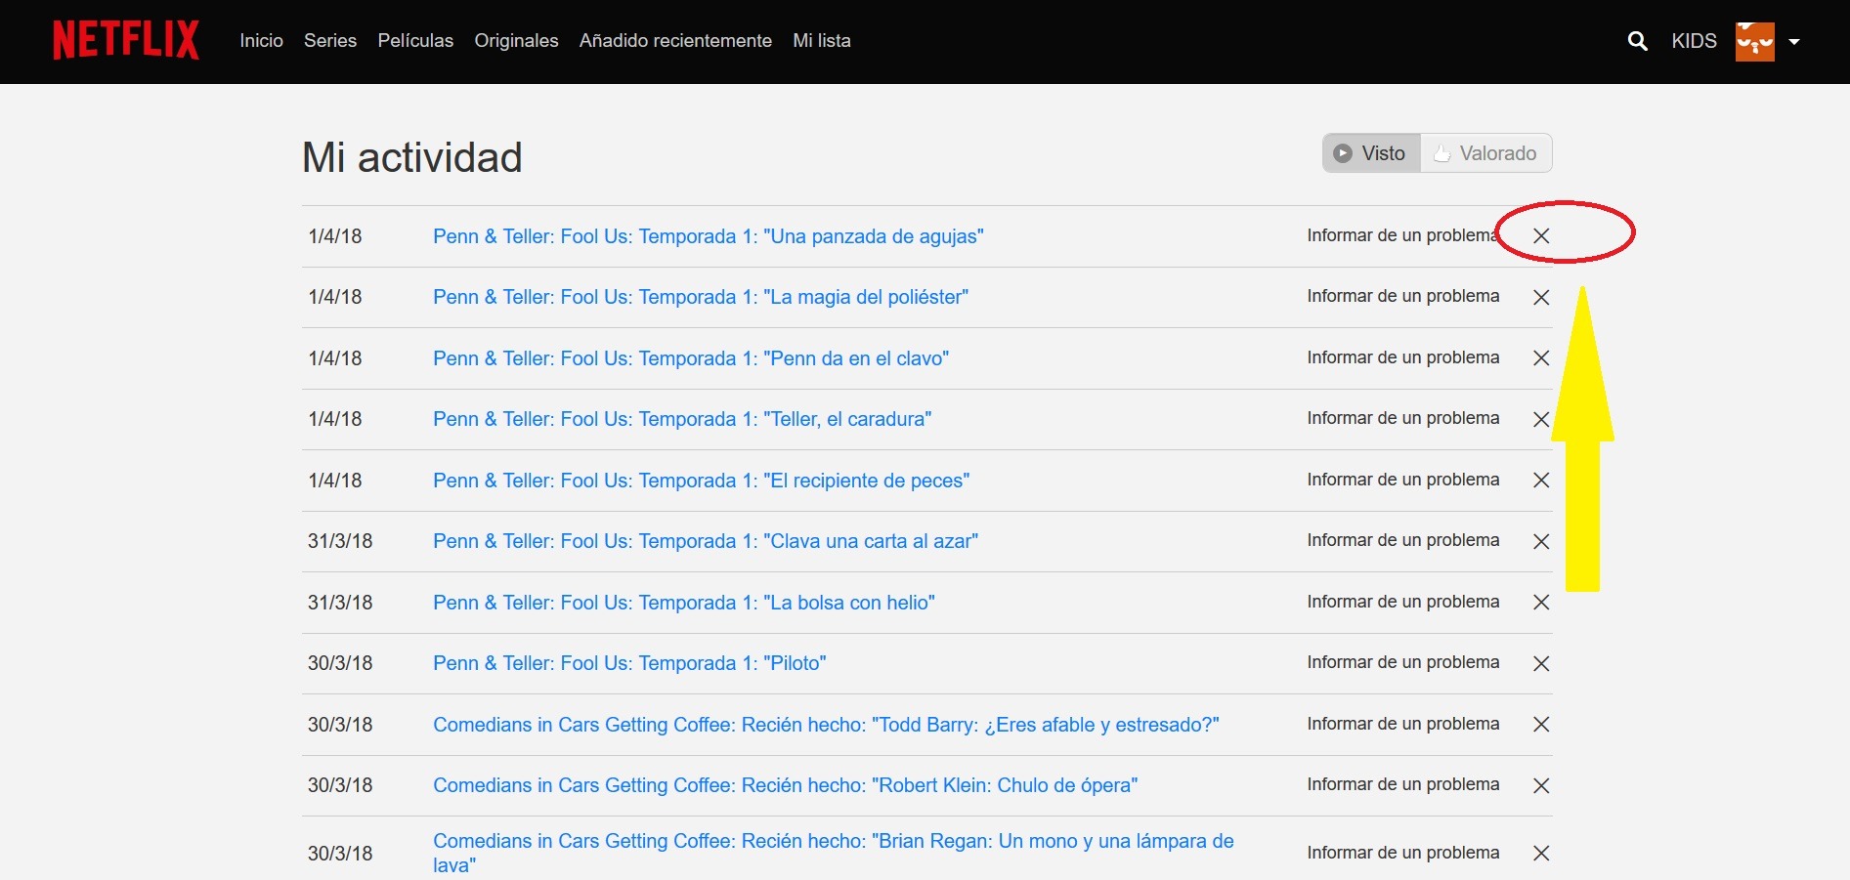Report a problem for "La bolsa con helio"
Image resolution: width=1850 pixels, height=880 pixels.
pos(1403,602)
